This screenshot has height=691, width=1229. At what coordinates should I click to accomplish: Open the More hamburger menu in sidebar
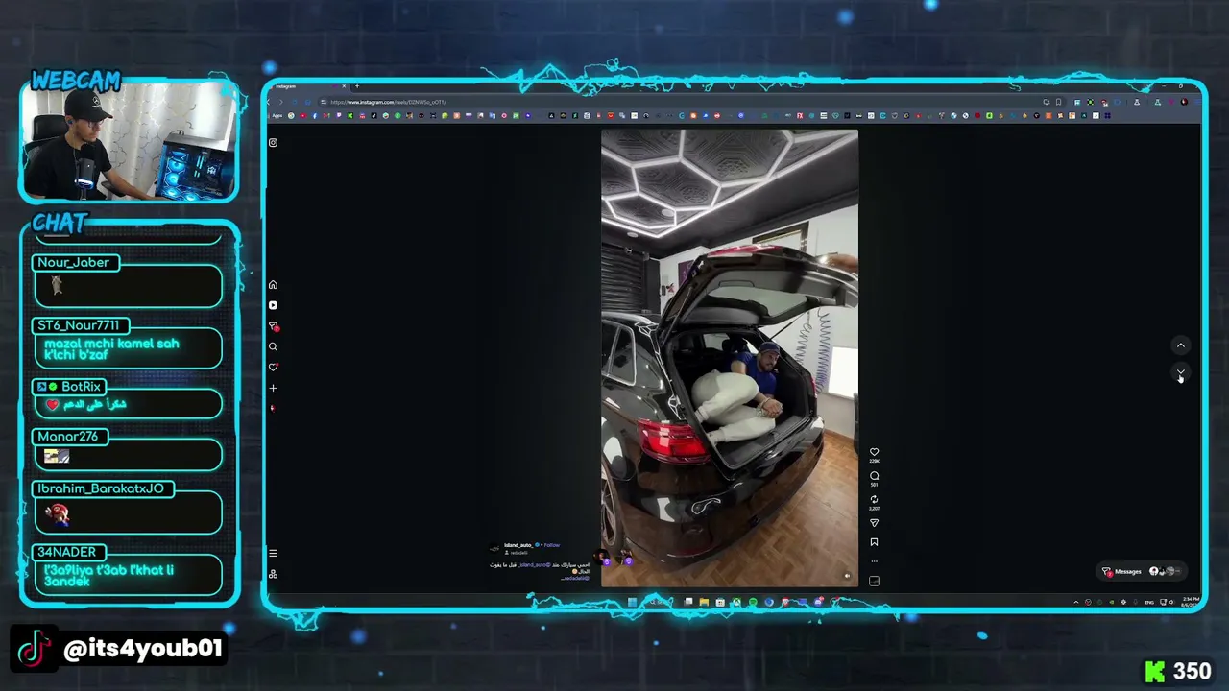273,553
